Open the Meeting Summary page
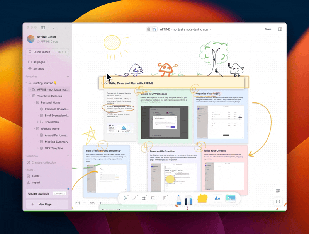The width and height of the screenshot is (309, 234). (56, 142)
